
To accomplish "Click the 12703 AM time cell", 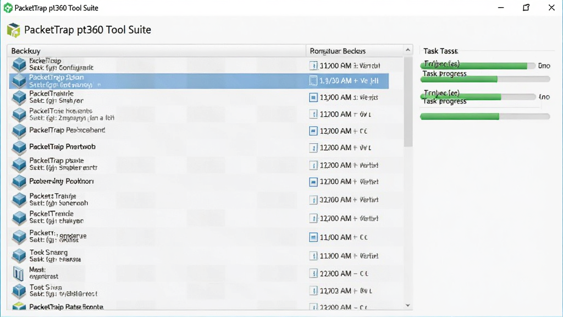I will [346, 291].
